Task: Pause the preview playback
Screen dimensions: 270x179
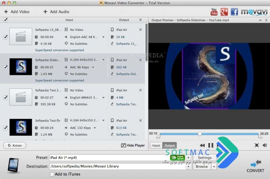Action: [211, 146]
